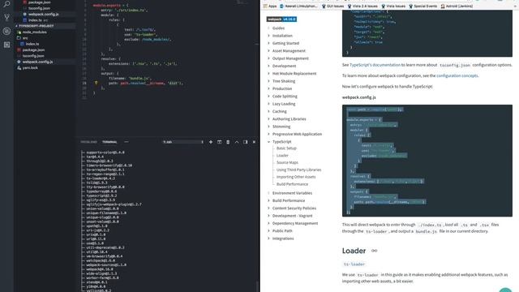Open the Source Control view icon
The width and height of the screenshot is (519, 292).
click(x=6, y=17)
